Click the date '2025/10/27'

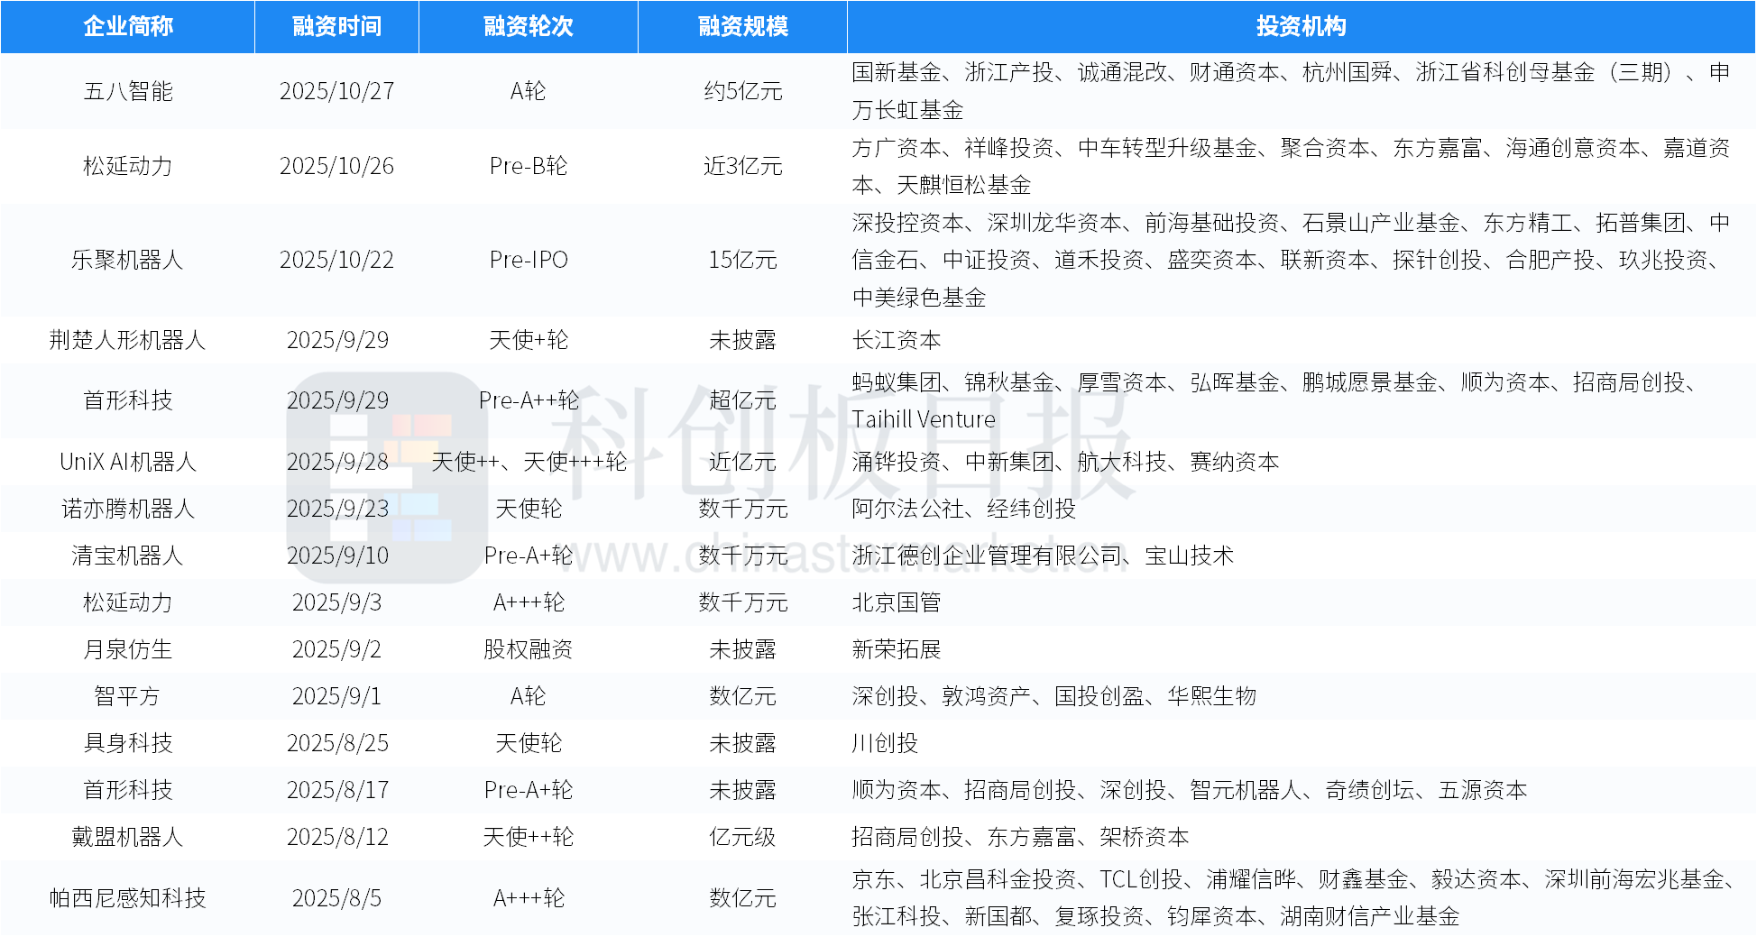336,91
